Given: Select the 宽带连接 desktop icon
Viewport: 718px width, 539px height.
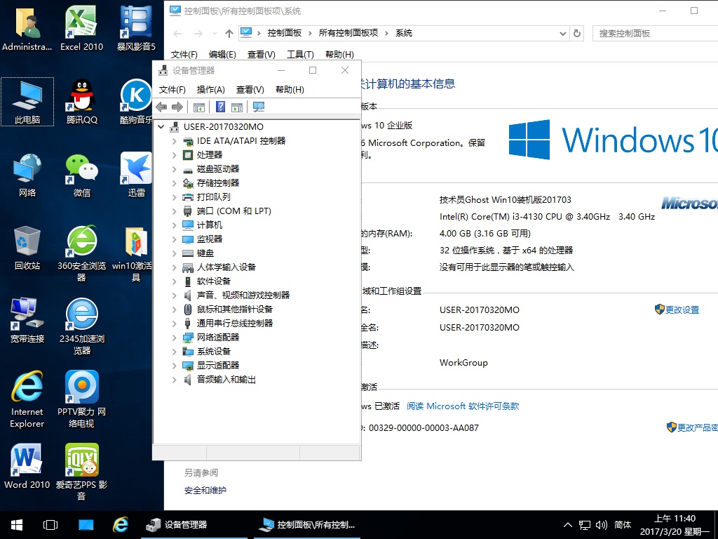Looking at the screenshot, I should (x=27, y=320).
